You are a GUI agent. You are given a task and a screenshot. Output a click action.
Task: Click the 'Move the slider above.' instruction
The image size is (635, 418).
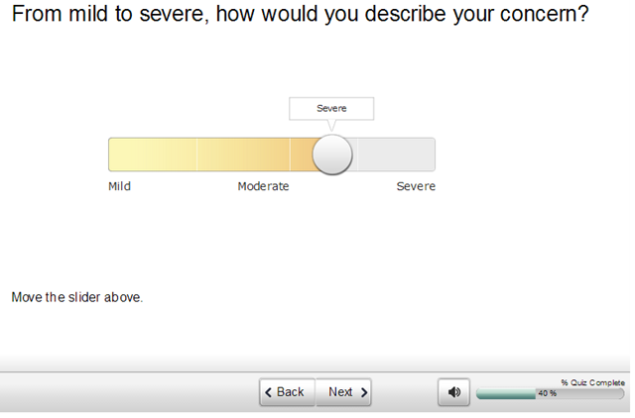(x=77, y=296)
